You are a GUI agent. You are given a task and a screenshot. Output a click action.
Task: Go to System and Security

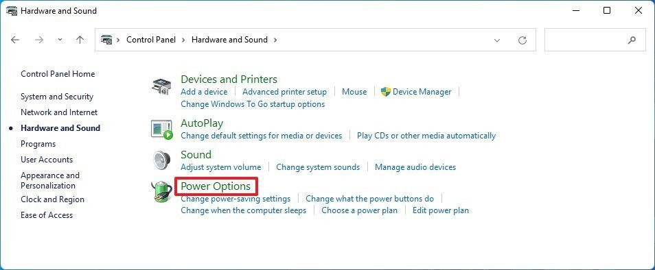click(x=57, y=96)
